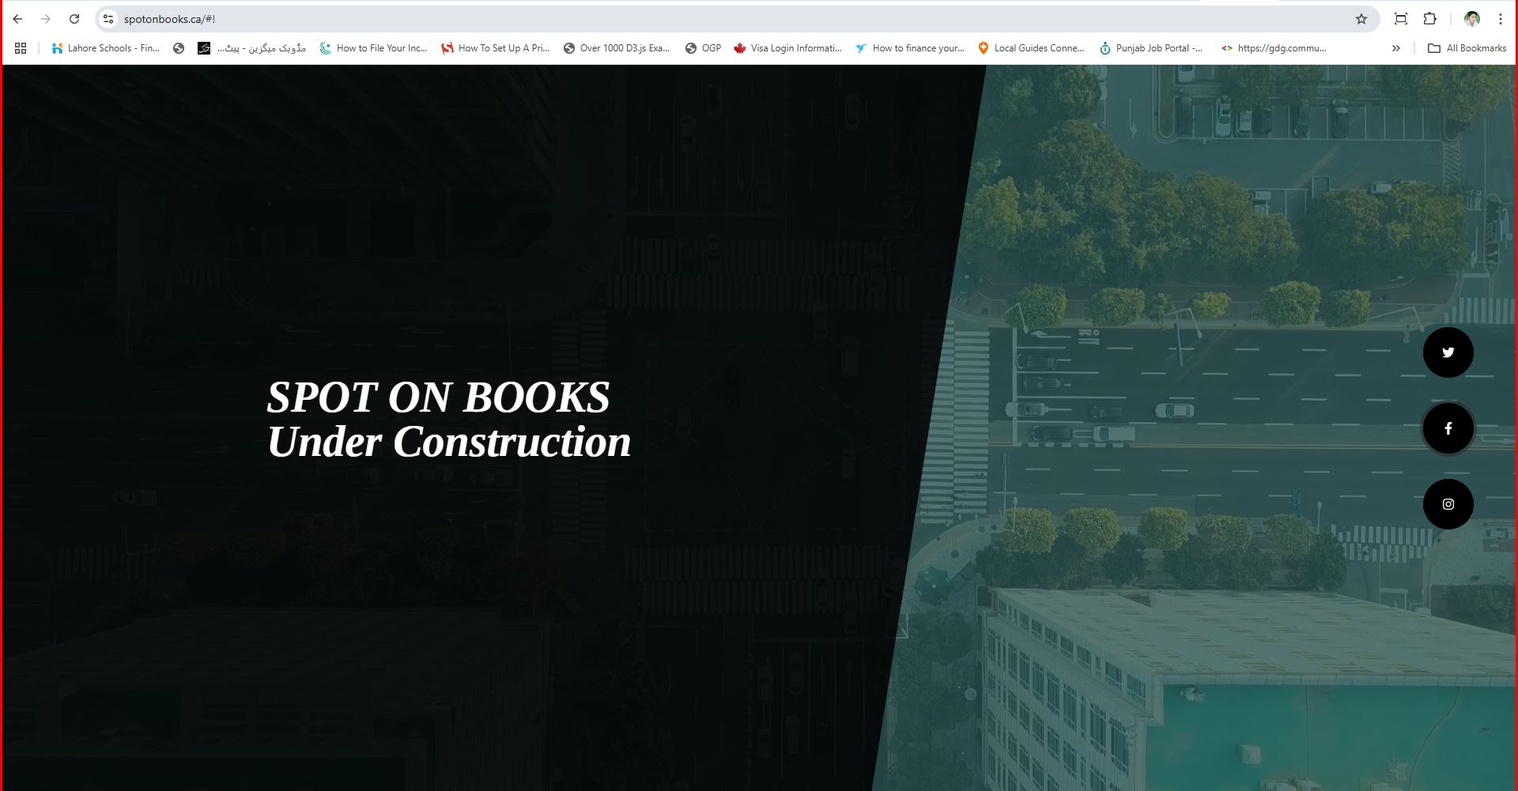Bookmark this page with the star
Screen dimensions: 1518x791
tap(1361, 19)
